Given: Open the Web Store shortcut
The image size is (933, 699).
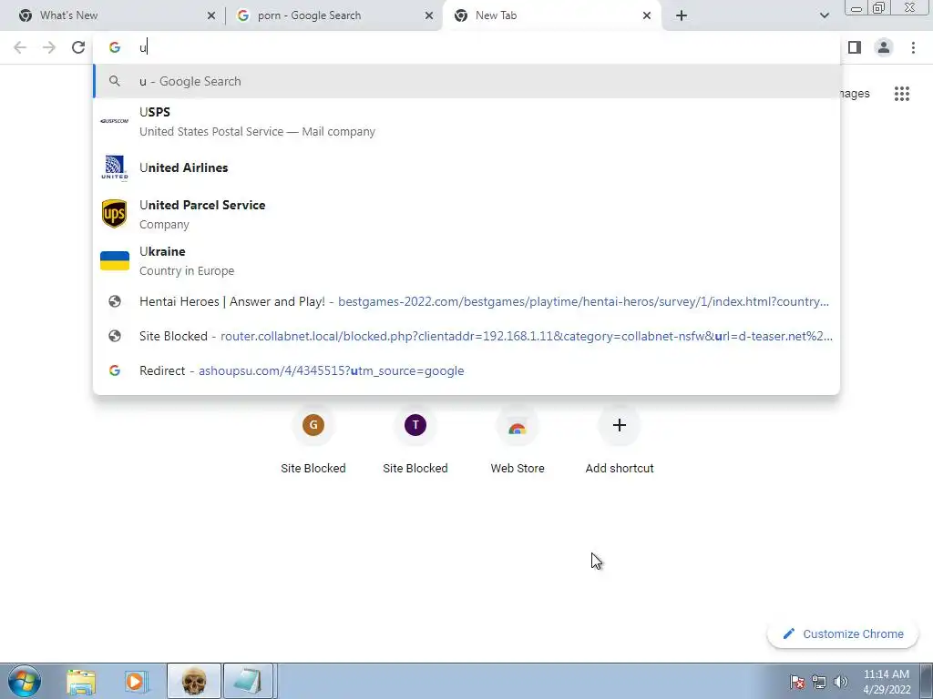Looking at the screenshot, I should 518,425.
